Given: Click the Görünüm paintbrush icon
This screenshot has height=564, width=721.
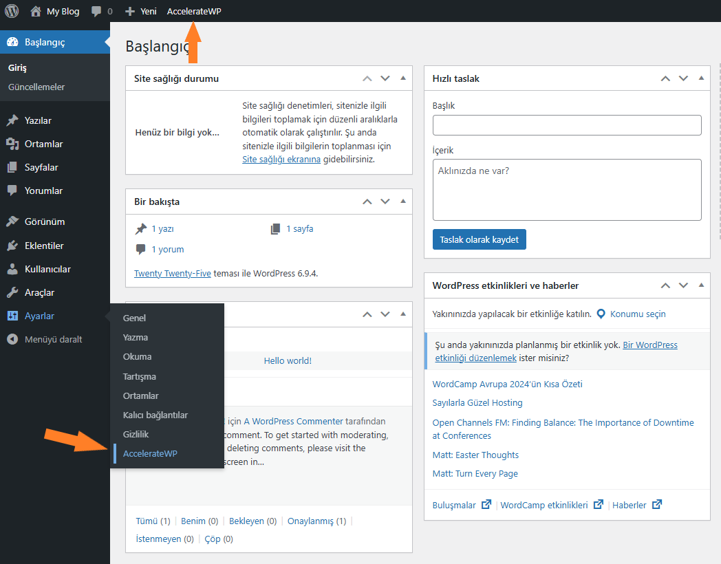Looking at the screenshot, I should click(12, 221).
